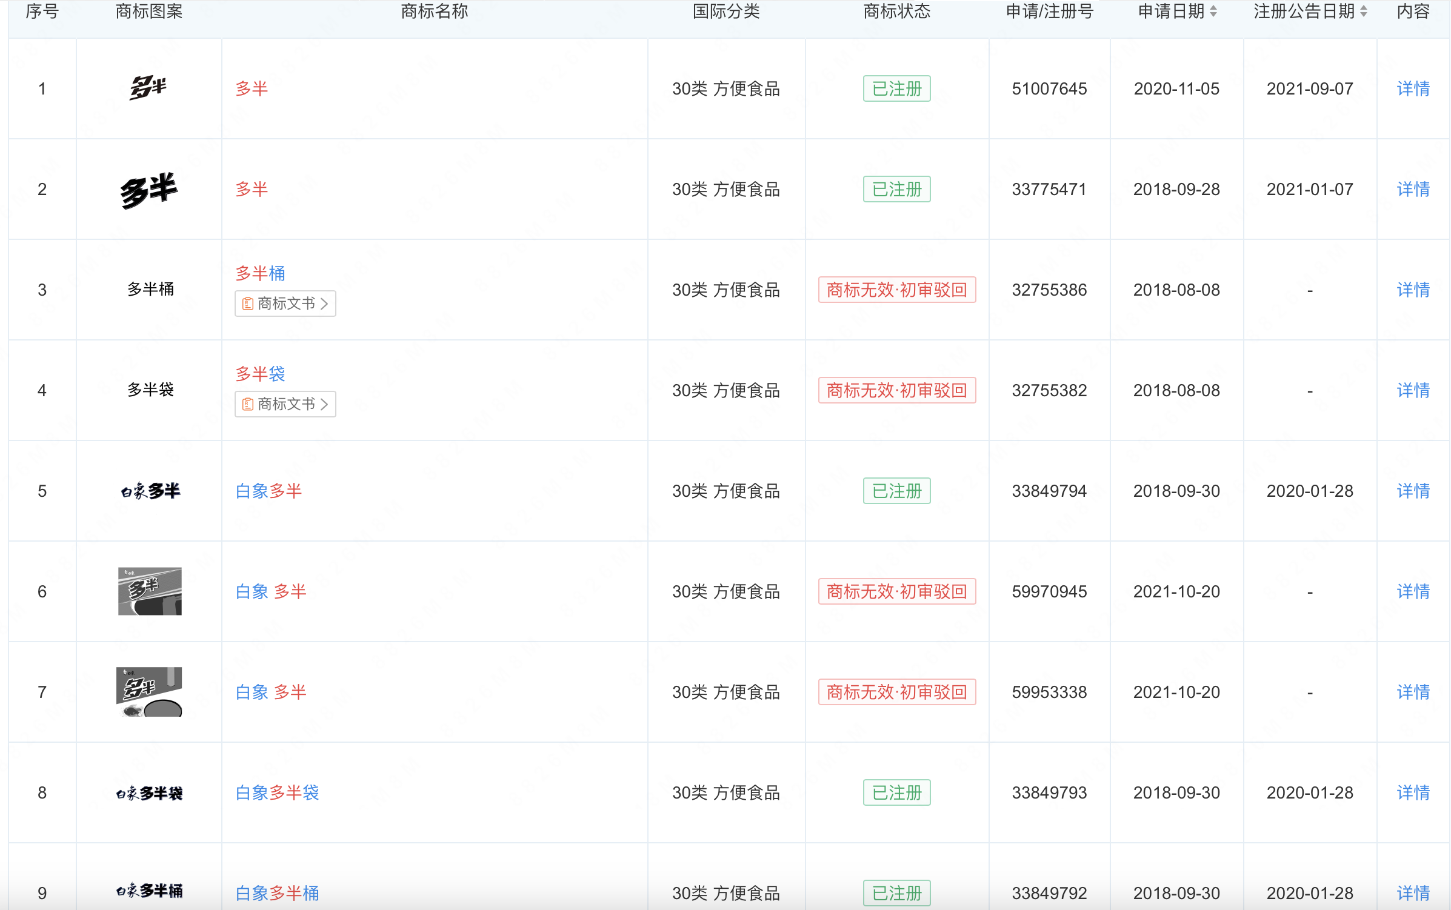This screenshot has height=910, width=1451.
Task: Open packaging image thumbnail in row 7
Action: (149, 692)
